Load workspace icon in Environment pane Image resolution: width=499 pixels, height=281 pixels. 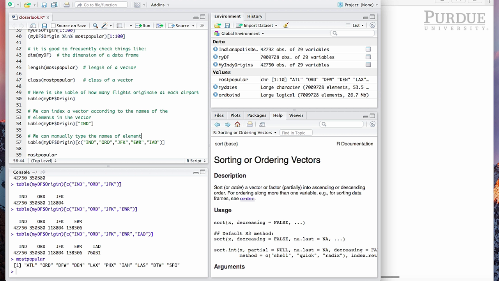(218, 25)
